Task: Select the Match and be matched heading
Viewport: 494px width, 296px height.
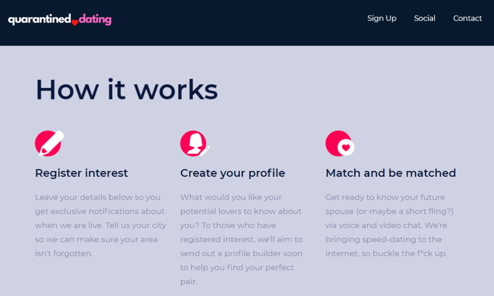Action: tap(391, 173)
